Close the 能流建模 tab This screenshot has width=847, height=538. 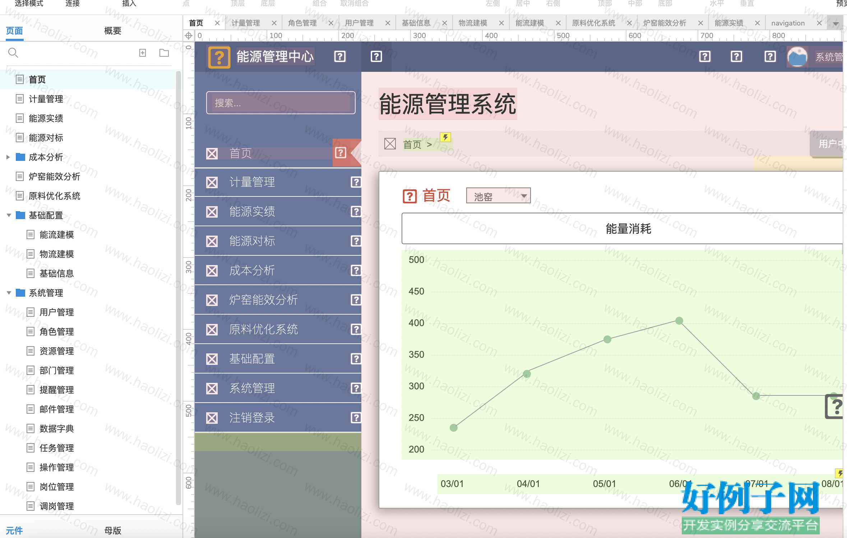pyautogui.click(x=558, y=23)
